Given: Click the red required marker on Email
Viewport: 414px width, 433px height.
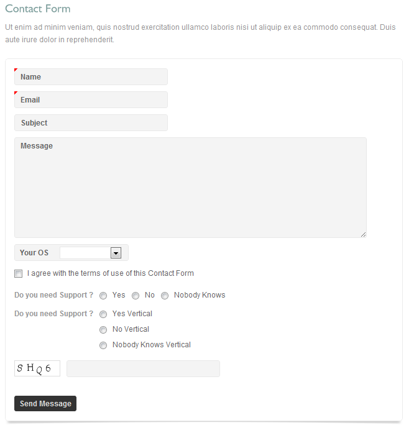Looking at the screenshot, I should point(16,93).
